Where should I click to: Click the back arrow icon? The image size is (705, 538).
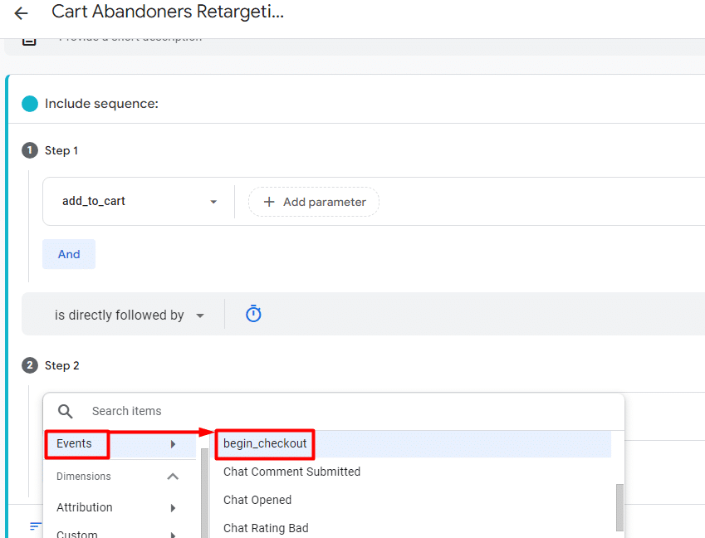pyautogui.click(x=21, y=13)
